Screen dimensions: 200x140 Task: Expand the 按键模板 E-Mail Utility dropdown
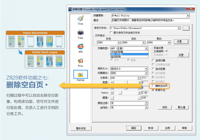pos(188,15)
